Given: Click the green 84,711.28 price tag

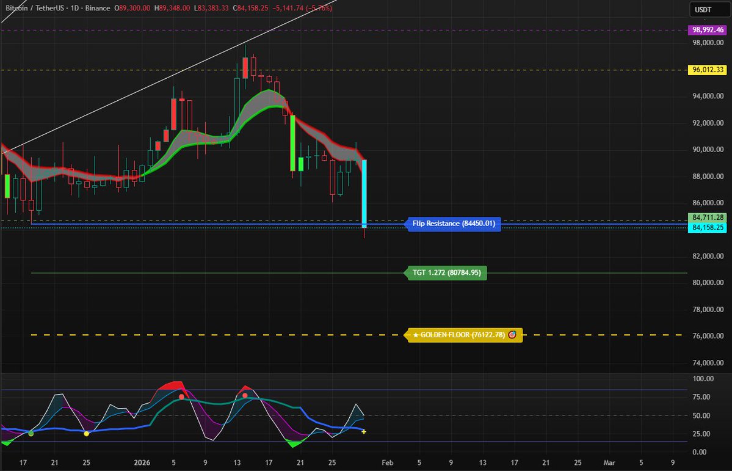Looking at the screenshot, I should (708, 217).
